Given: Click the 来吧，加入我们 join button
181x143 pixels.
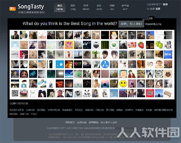Looking at the screenshot, I should coord(131,24).
